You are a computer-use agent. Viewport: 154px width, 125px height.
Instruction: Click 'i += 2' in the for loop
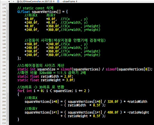pos(81,91)
